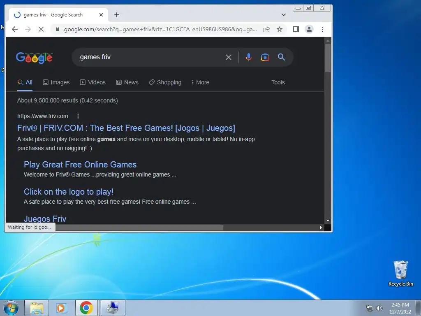Open Juegos Friv sitelink
The image size is (421, 316).
[45, 219]
